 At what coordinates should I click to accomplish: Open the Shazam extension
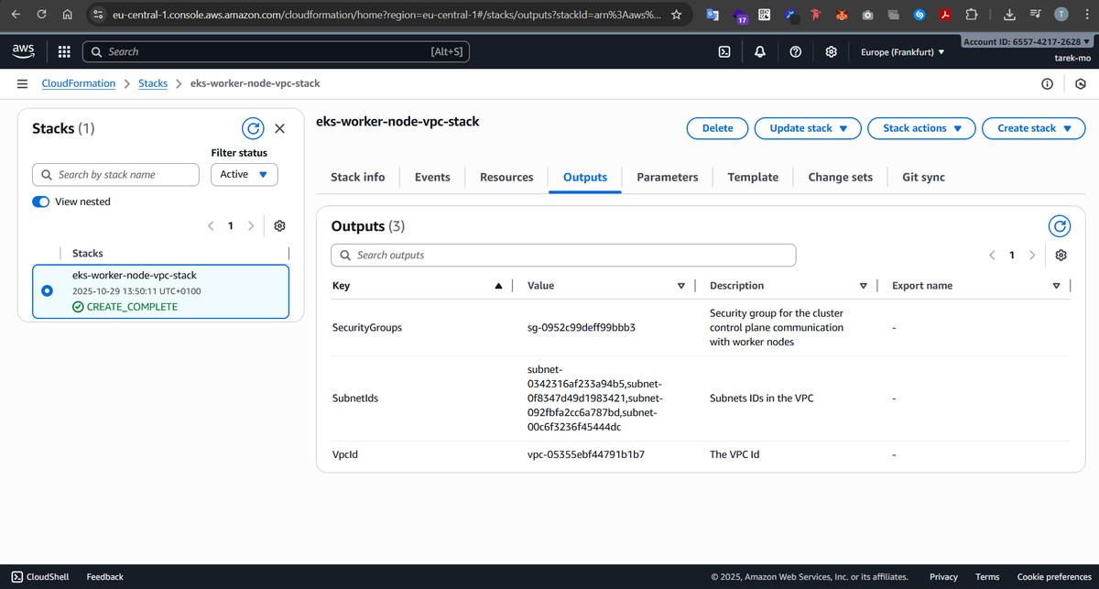click(x=920, y=15)
